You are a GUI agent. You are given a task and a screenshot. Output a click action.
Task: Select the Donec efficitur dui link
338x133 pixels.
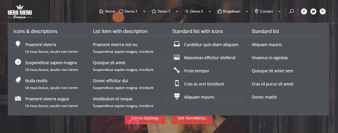(x=110, y=81)
